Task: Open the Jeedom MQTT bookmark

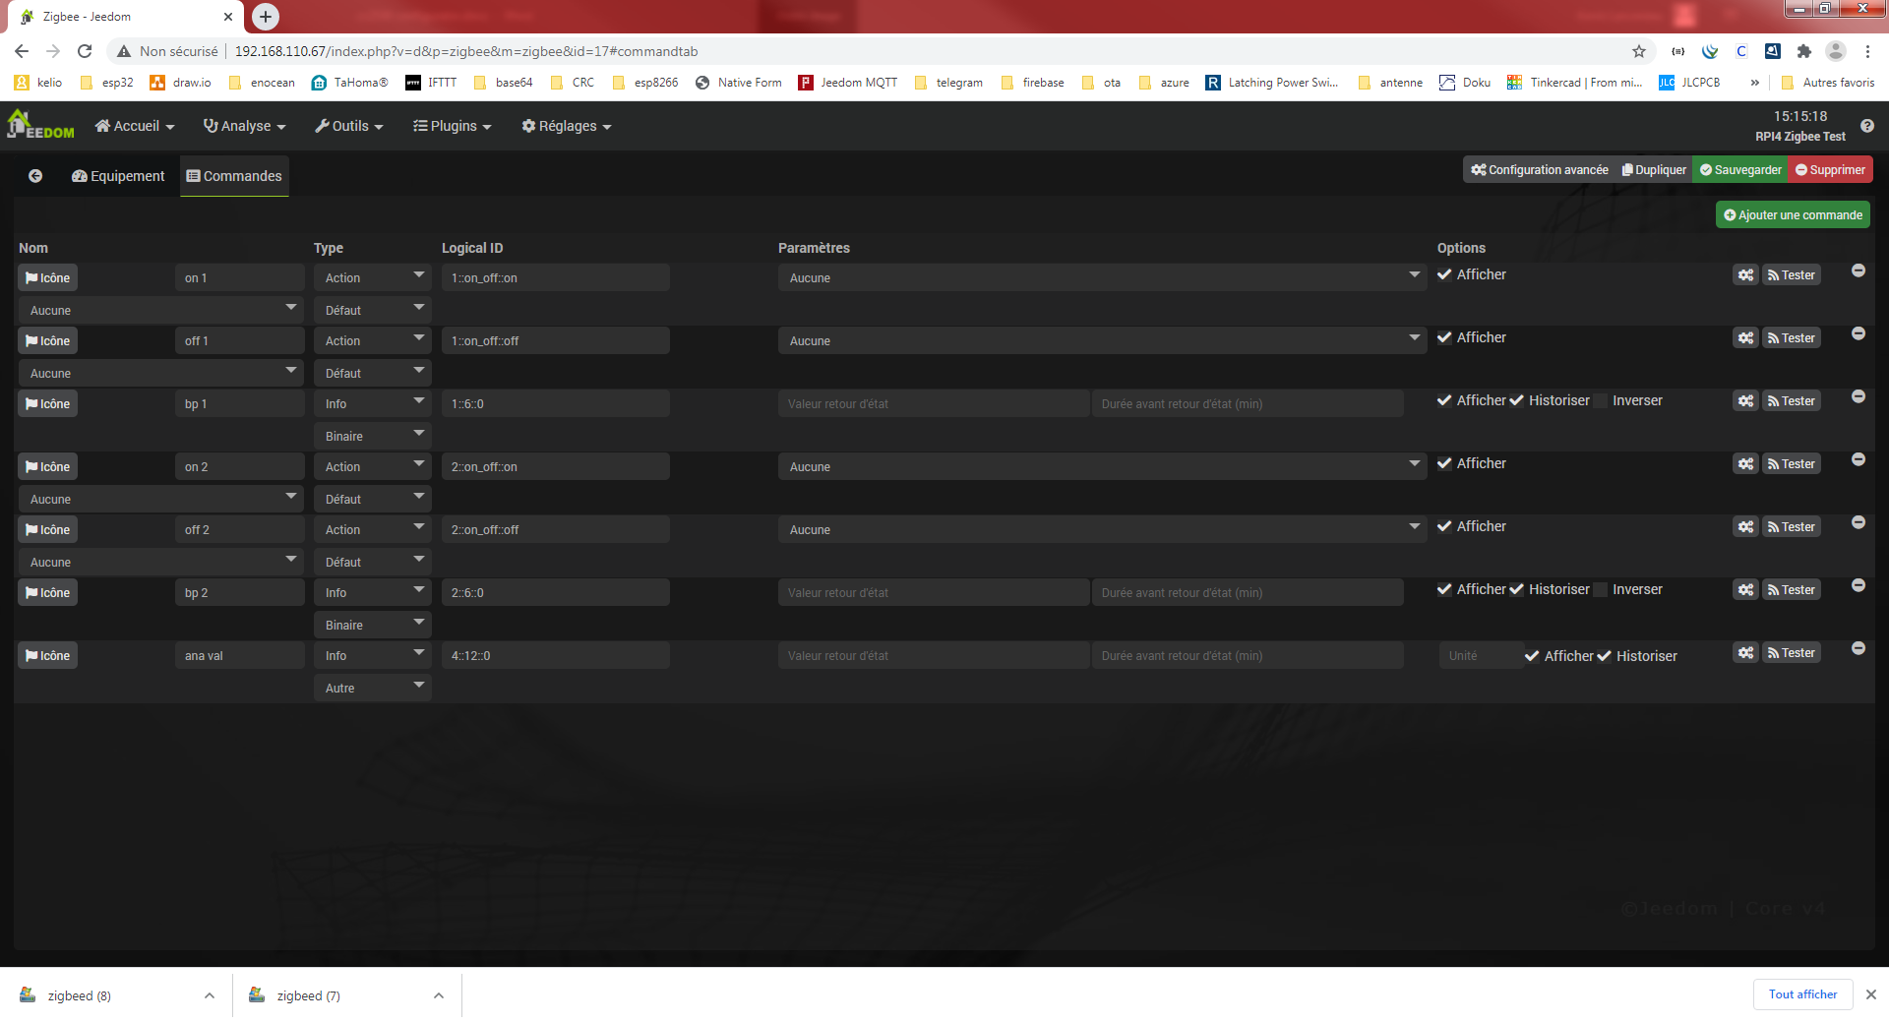Action: [x=848, y=83]
